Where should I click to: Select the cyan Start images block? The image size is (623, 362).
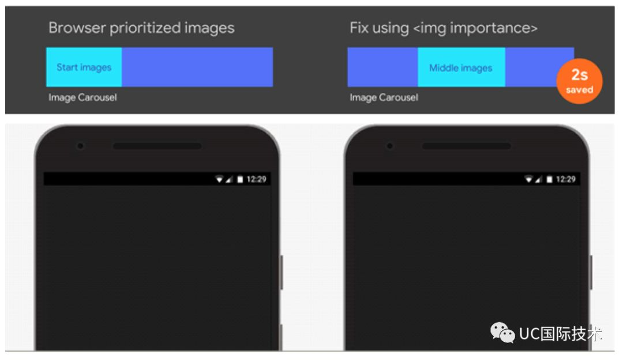(x=84, y=67)
